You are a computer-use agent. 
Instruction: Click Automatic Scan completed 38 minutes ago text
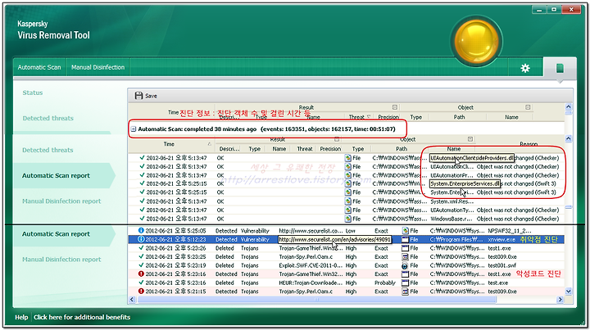coord(197,129)
